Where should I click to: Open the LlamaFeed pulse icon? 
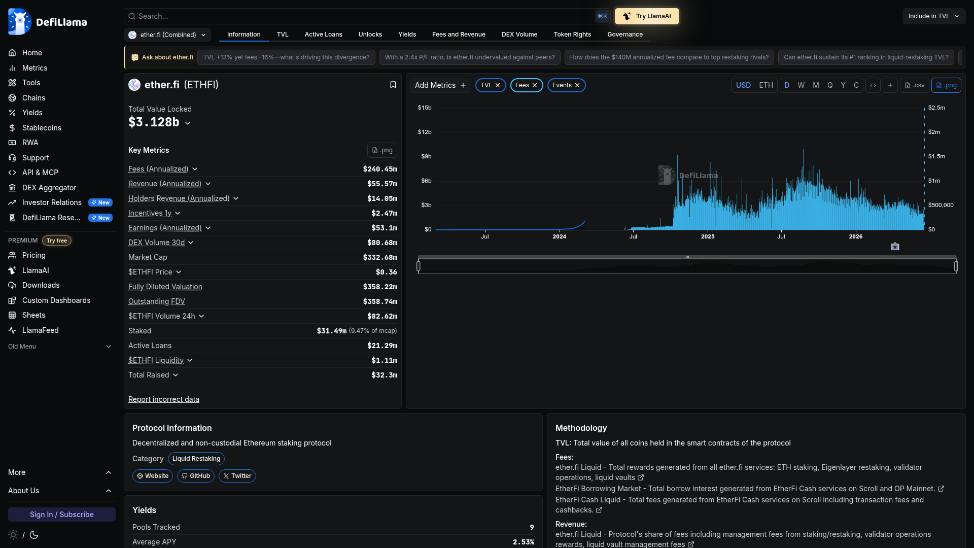tap(12, 330)
